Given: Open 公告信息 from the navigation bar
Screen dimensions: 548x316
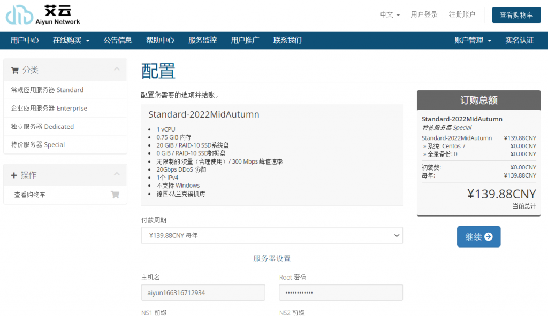Looking at the screenshot, I should (118, 40).
